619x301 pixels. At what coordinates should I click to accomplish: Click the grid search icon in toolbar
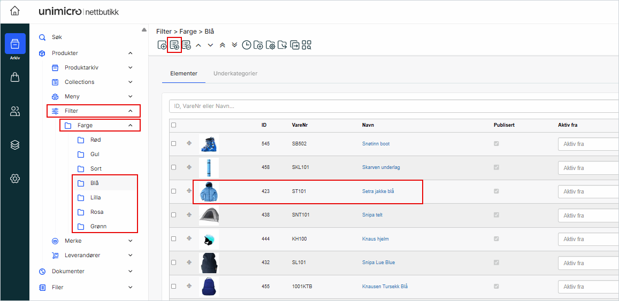pos(307,45)
